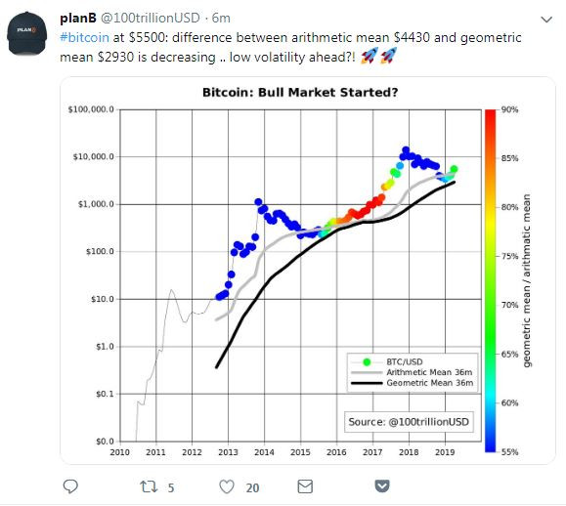Open planB display name profile link

pyautogui.click(x=78, y=18)
